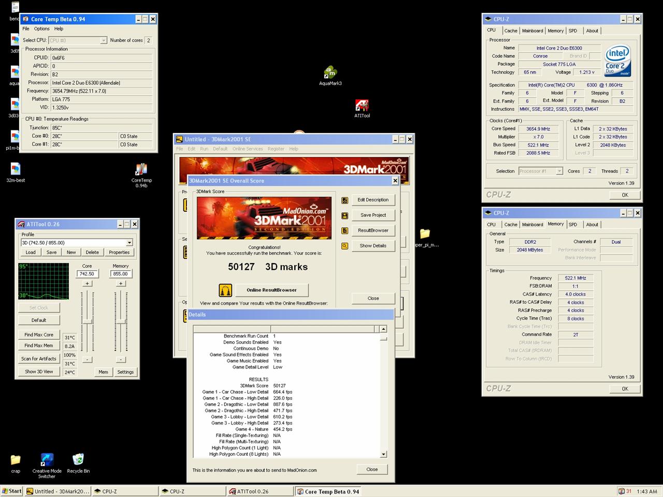Click the Edit Description button
The width and height of the screenshot is (663, 497).
tap(373, 200)
